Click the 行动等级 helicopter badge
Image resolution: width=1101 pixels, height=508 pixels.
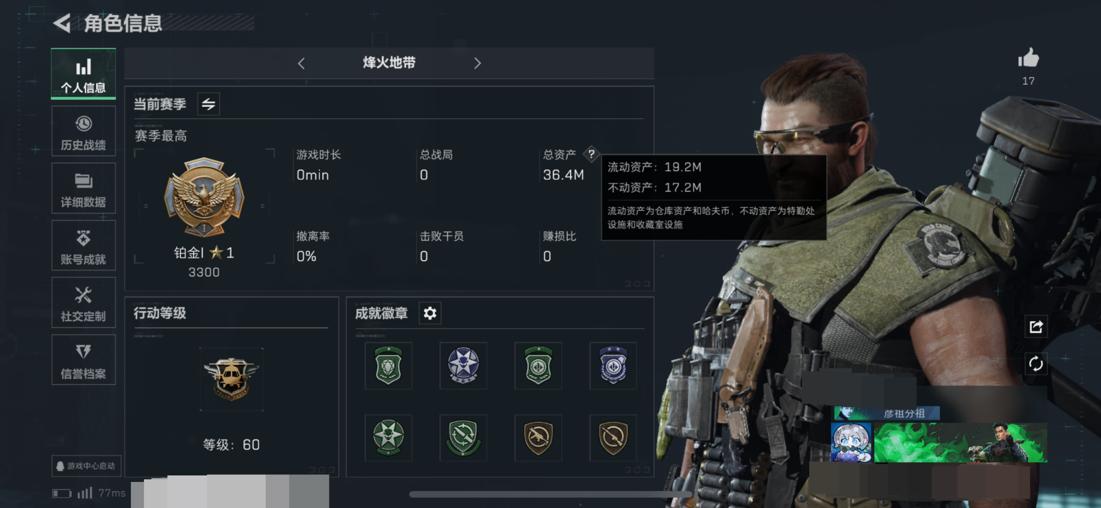[232, 379]
